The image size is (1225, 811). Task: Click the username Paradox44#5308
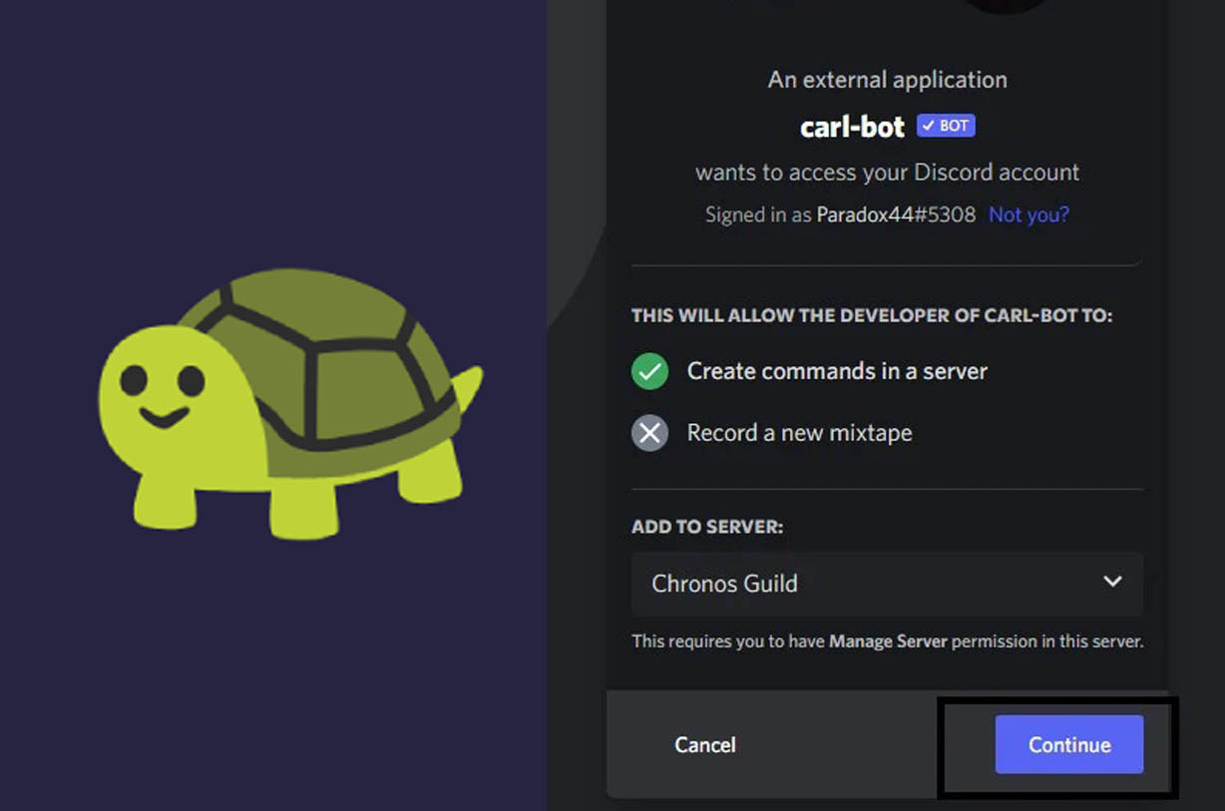896,214
